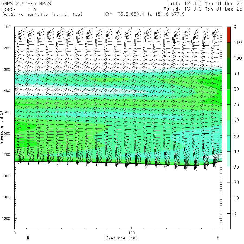Screen dimensions: 244x244
Task: Click the colorbar label '10'
Action: pyautogui.click(x=236, y=198)
